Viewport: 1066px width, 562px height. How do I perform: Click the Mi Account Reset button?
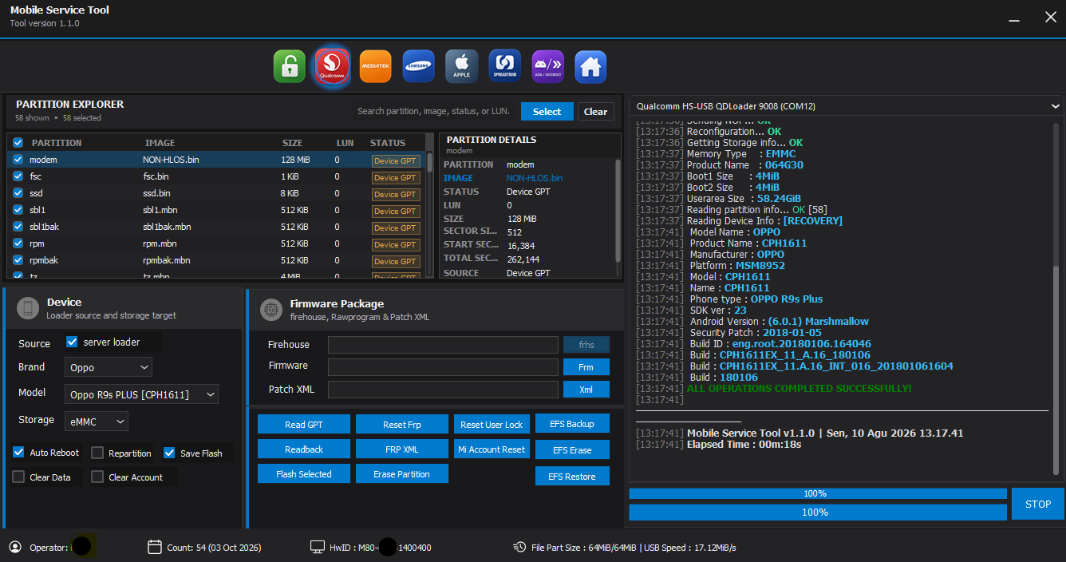[492, 449]
